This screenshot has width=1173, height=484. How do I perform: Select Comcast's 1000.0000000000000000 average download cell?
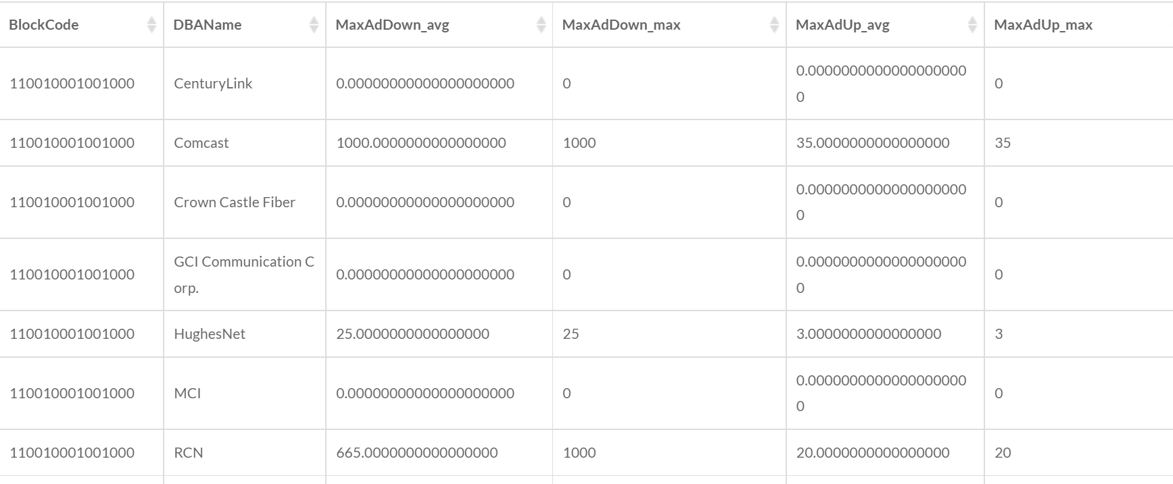[421, 143]
